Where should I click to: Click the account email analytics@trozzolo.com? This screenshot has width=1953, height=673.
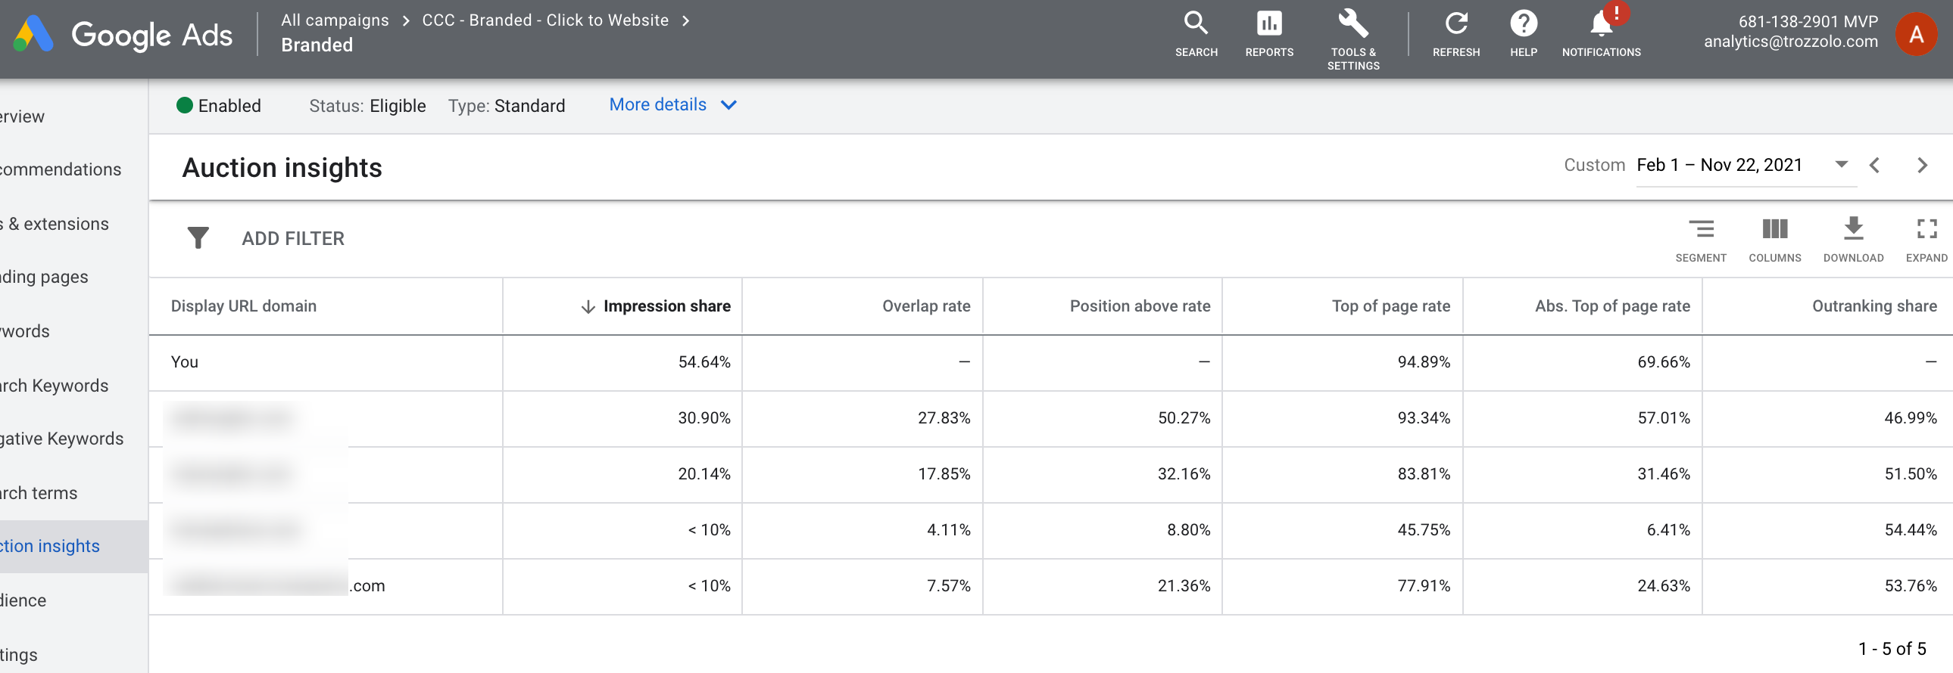(x=1791, y=42)
